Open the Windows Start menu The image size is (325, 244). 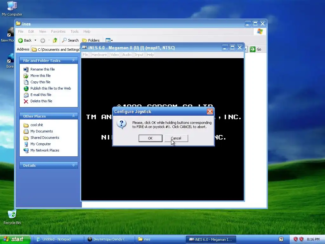pyautogui.click(x=15, y=239)
